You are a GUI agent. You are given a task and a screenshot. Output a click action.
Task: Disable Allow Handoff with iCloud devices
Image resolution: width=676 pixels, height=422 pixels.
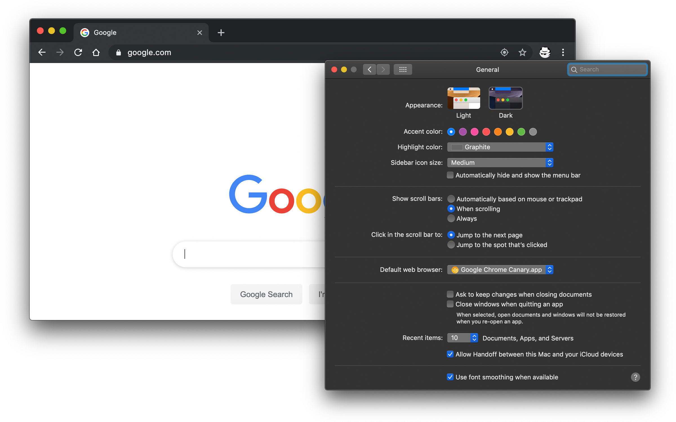(450, 354)
